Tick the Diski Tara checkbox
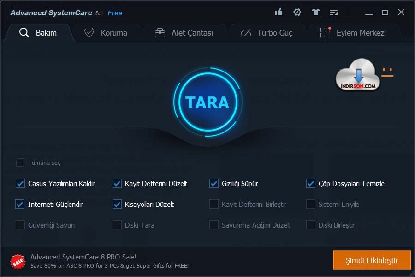The width and height of the screenshot is (415, 277). 117,225
